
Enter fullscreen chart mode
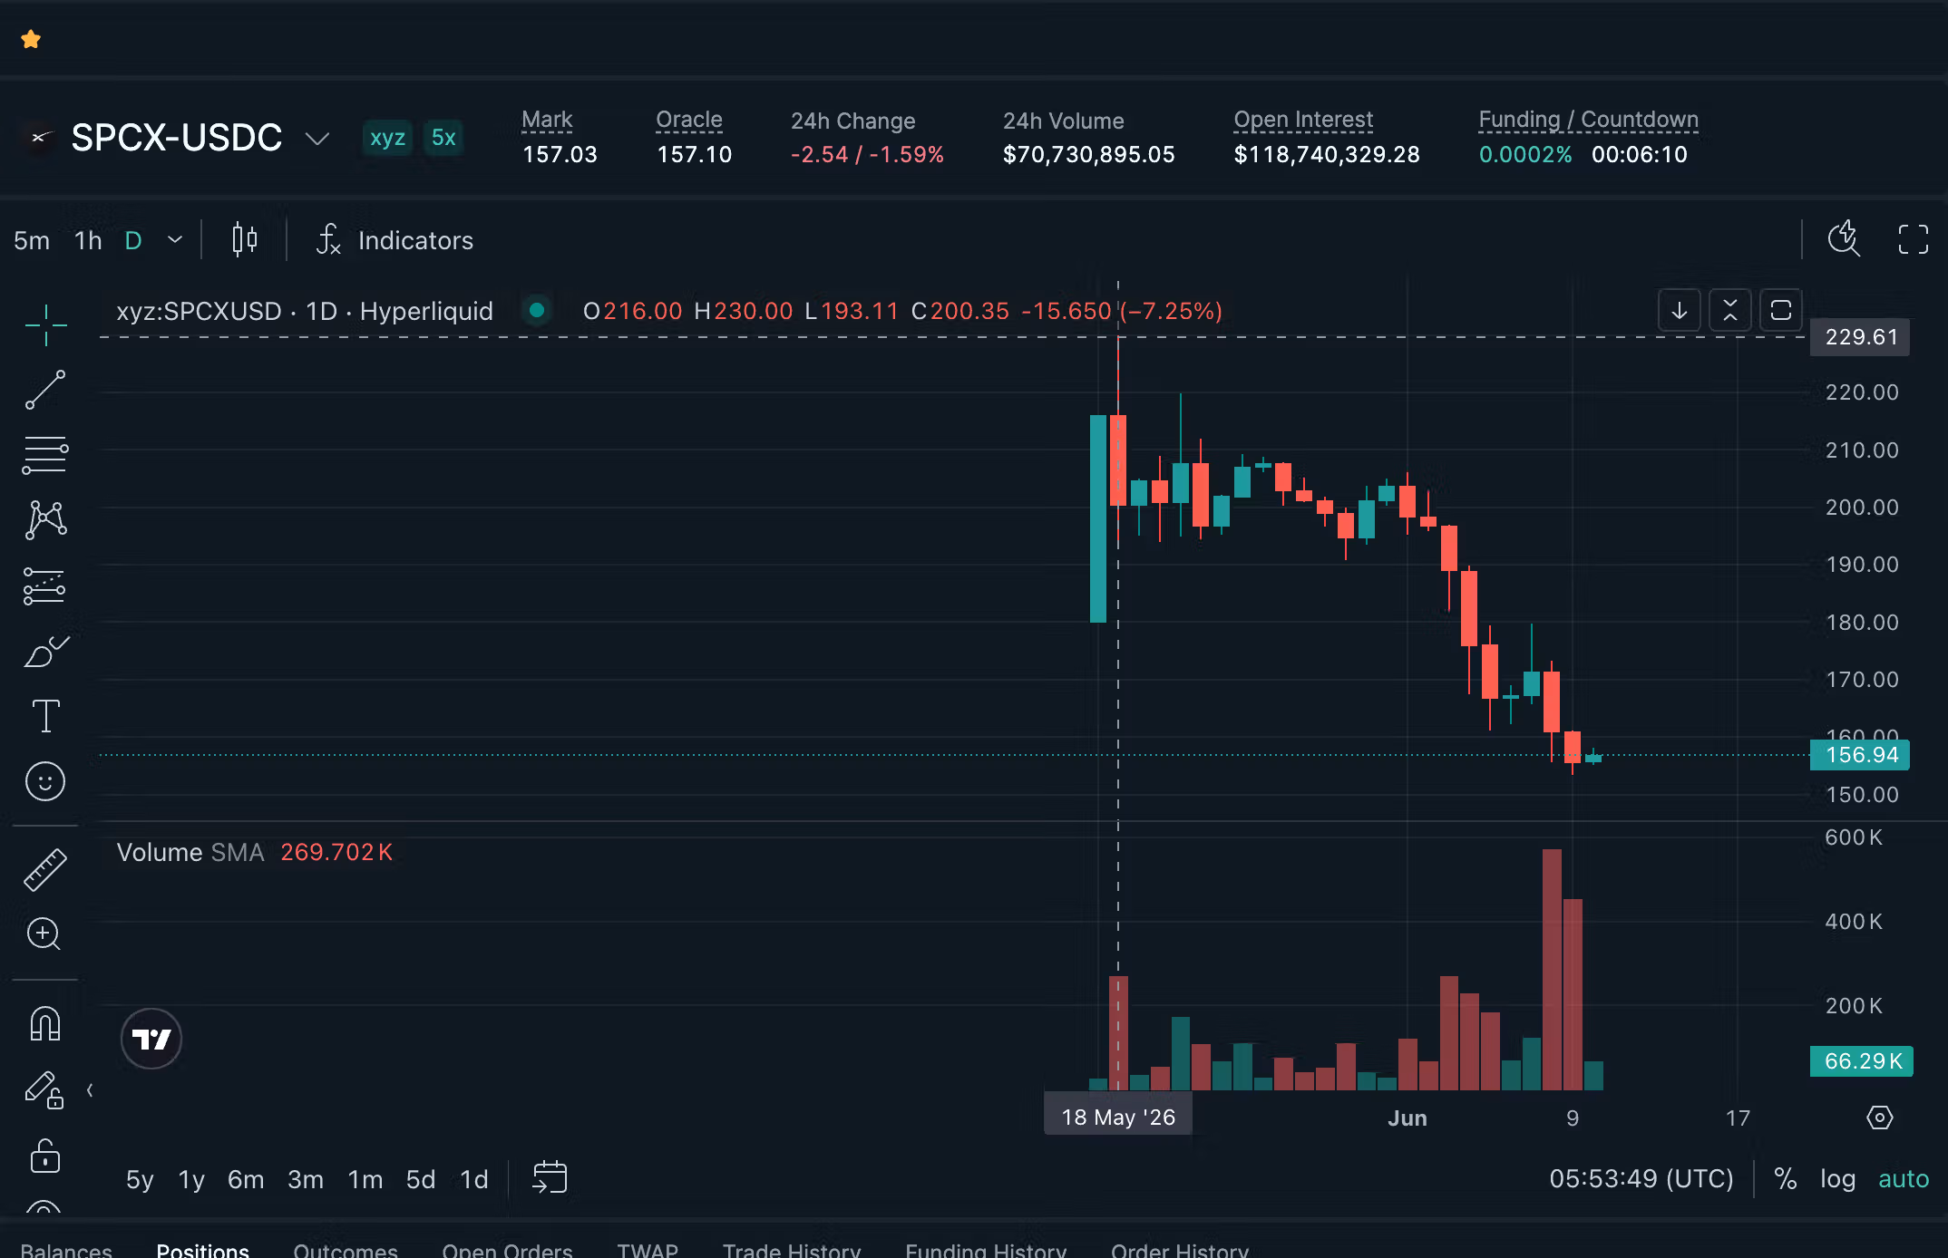point(1914,239)
